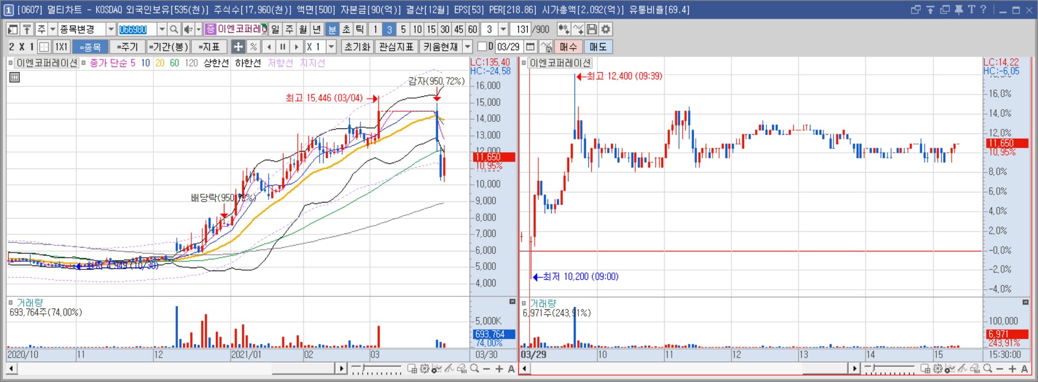The height and width of the screenshot is (382, 1038).
Task: Adjust the left chart zoom slider
Action: click(x=376, y=369)
